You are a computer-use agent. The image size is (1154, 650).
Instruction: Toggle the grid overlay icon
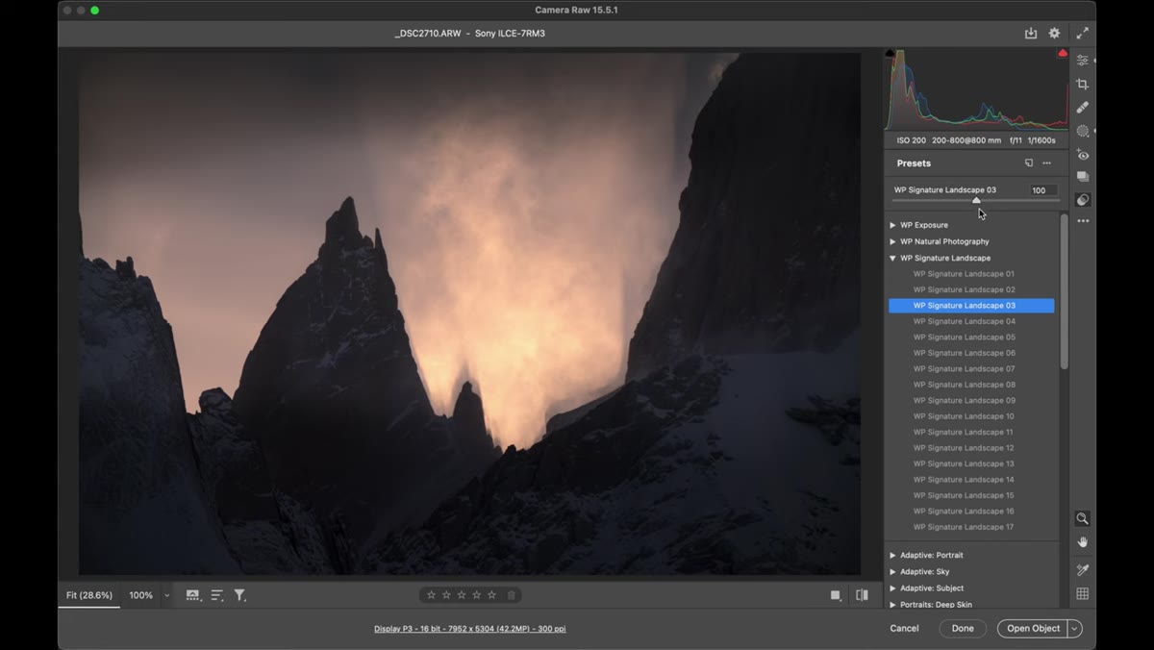click(x=1083, y=594)
